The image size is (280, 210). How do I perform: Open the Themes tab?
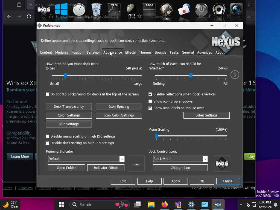(x=145, y=52)
